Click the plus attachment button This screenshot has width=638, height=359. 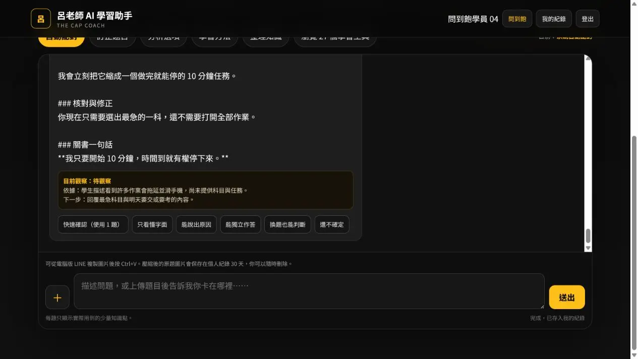click(x=57, y=297)
